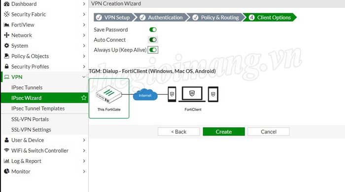The height and width of the screenshot is (192, 345).
Task: Select Client Options wizard step
Action: (x=270, y=17)
